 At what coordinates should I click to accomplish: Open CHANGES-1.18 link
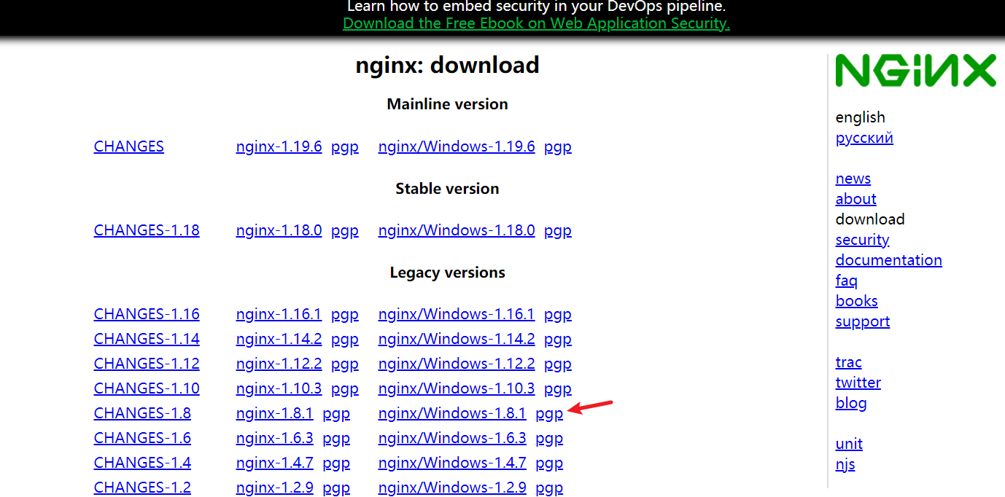click(147, 230)
